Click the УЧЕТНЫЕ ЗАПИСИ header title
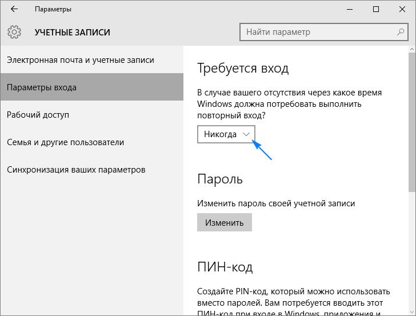Screen dimensions: 416x316 [72, 32]
